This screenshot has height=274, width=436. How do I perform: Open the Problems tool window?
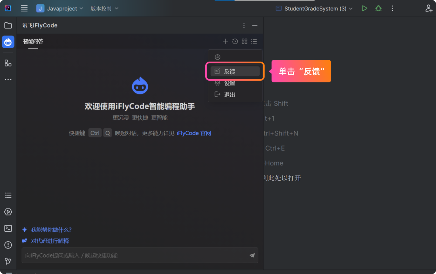click(x=8, y=245)
